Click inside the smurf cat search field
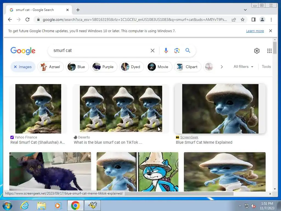This screenshot has height=211, width=281. tap(100, 51)
